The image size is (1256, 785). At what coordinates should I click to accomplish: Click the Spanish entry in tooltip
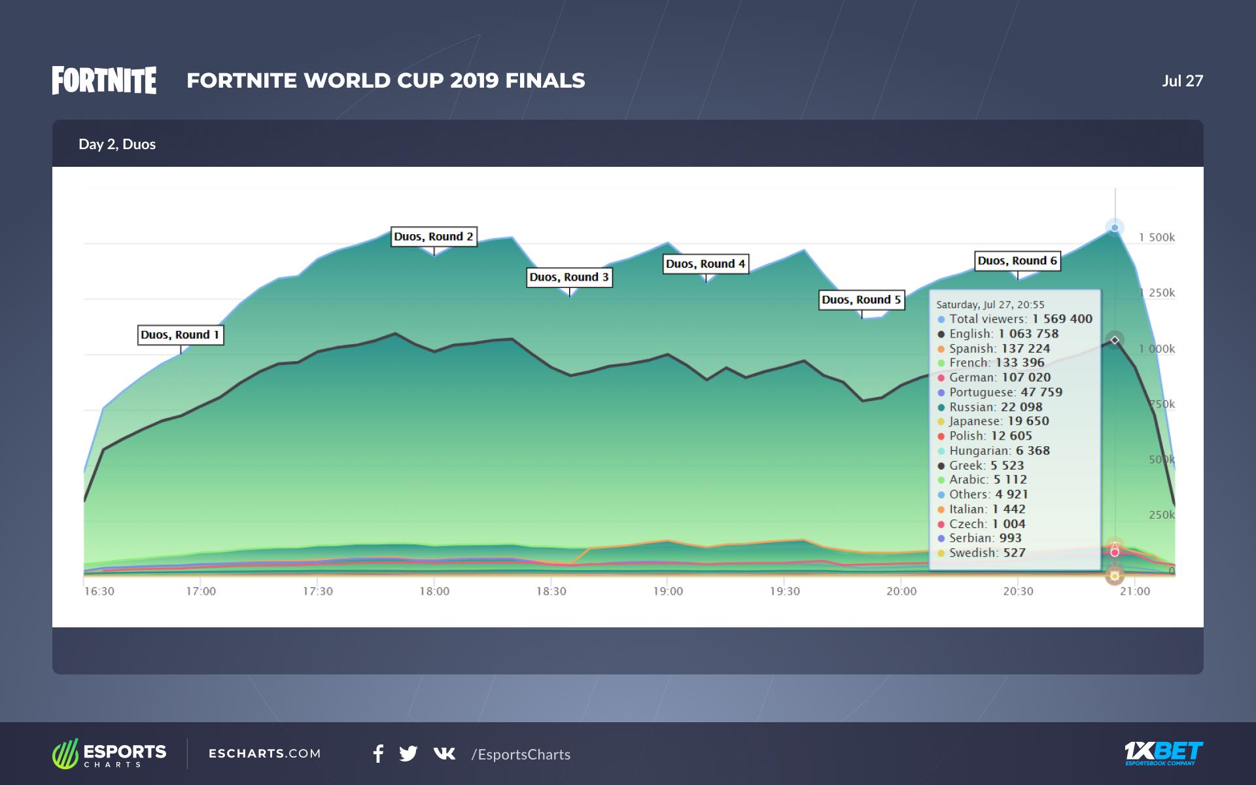(x=994, y=349)
